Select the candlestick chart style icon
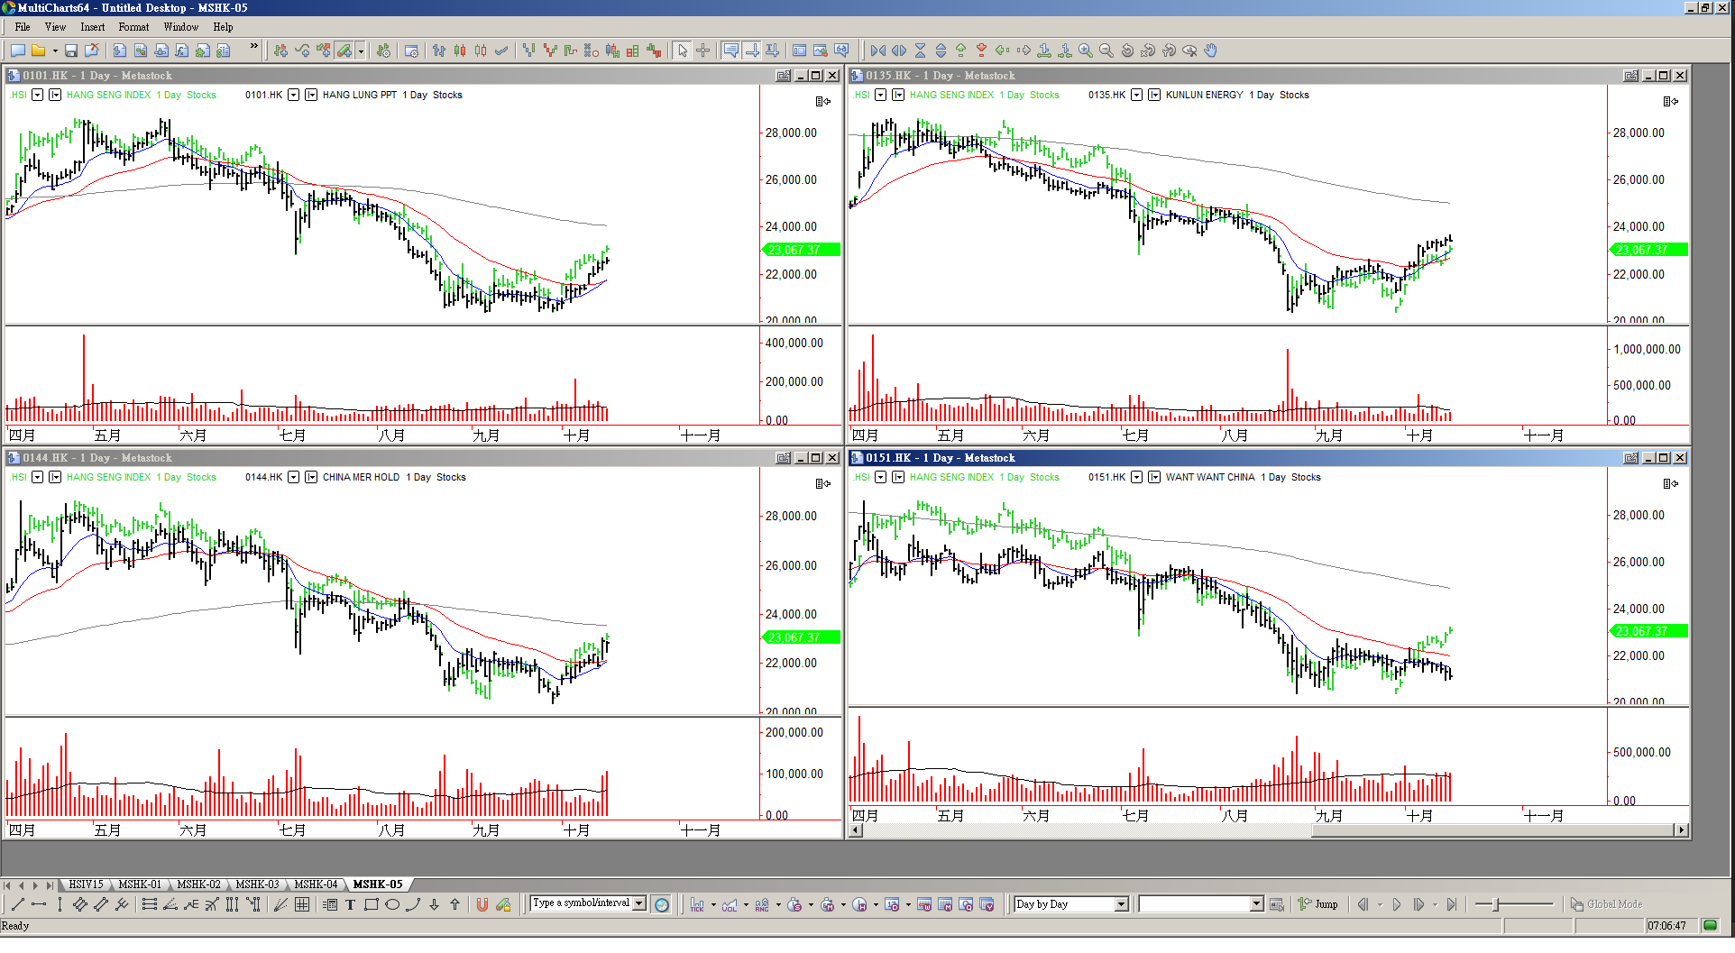Image resolution: width=1735 pixels, height=953 pixels. click(460, 50)
